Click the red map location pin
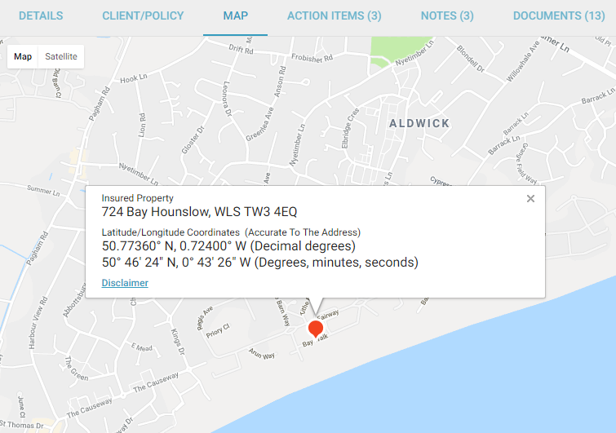Viewport: 616px width, 433px height. click(316, 329)
